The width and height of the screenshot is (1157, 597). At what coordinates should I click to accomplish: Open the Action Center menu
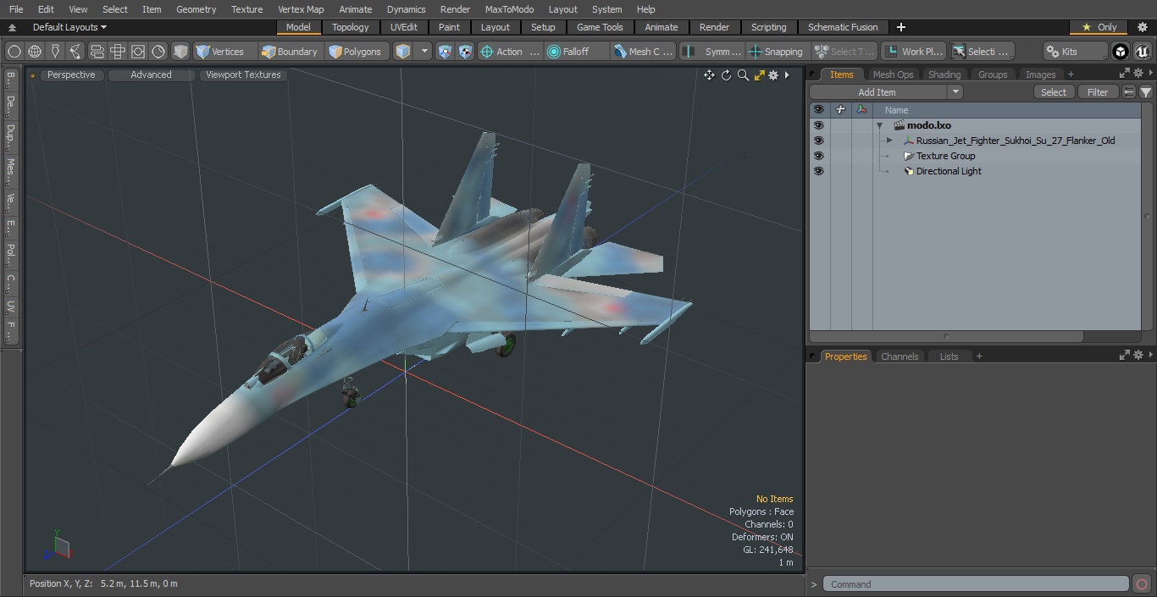510,52
